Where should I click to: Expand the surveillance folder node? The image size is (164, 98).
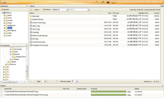[x=4, y=31]
